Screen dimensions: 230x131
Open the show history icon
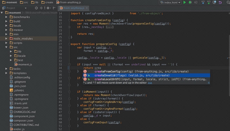point(214,2)
